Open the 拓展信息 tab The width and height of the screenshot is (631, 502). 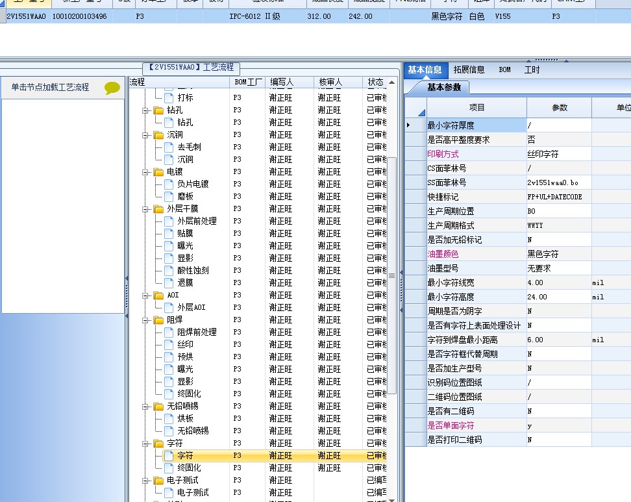(x=469, y=69)
